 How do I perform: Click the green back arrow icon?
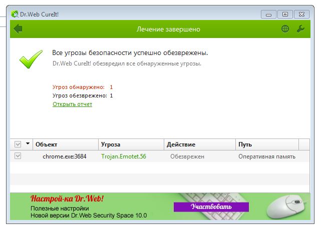[19, 29]
